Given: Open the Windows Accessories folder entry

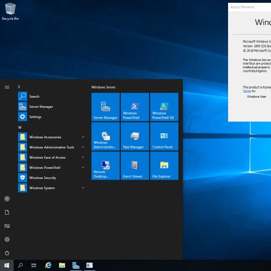Looking at the screenshot, I should coord(51,137).
